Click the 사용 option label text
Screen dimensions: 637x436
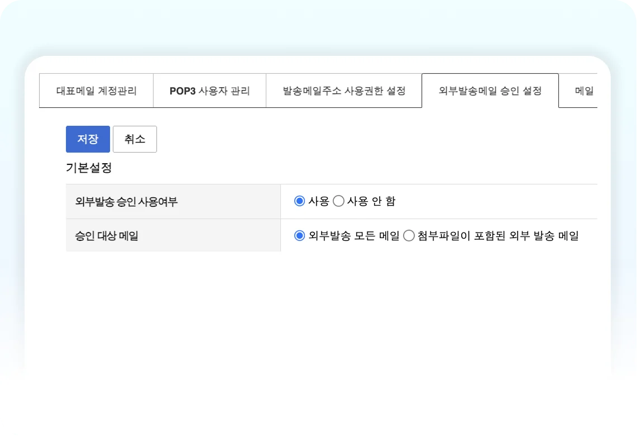(319, 201)
